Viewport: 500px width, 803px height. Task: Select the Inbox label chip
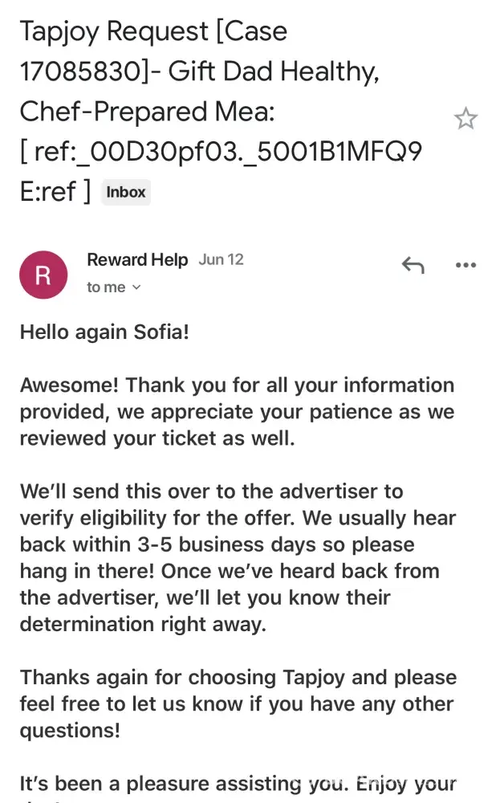126,192
